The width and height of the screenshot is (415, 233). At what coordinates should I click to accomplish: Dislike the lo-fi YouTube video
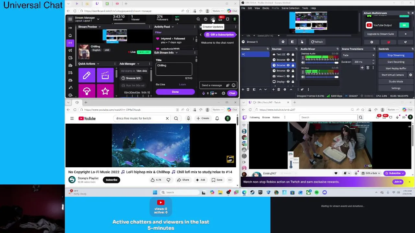point(168,180)
